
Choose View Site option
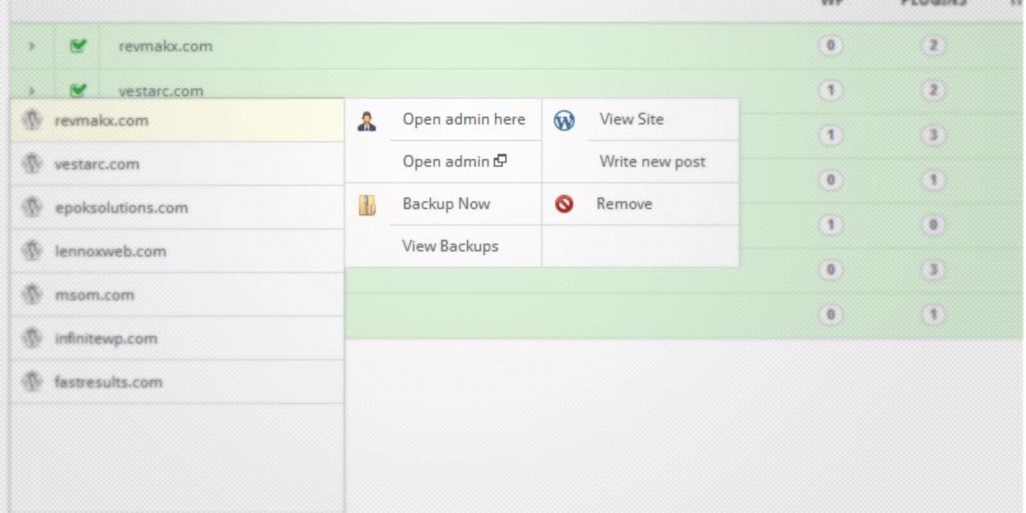pyautogui.click(x=632, y=119)
